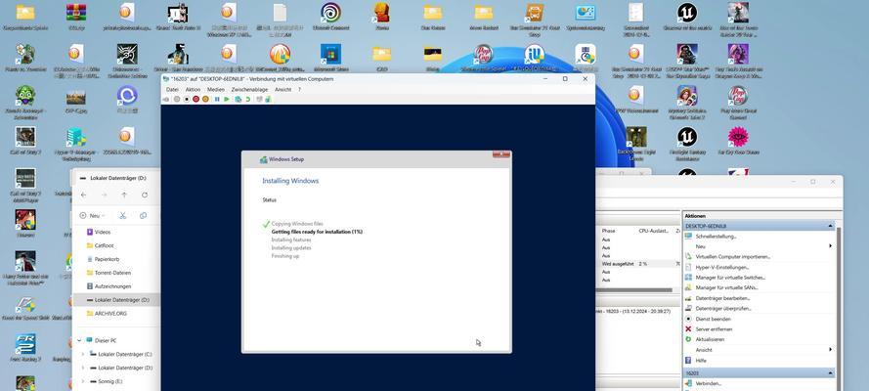Viewport: 869px width, 391px height.
Task: Open Neu dropdown in Explorer toolbar
Action: point(92,215)
